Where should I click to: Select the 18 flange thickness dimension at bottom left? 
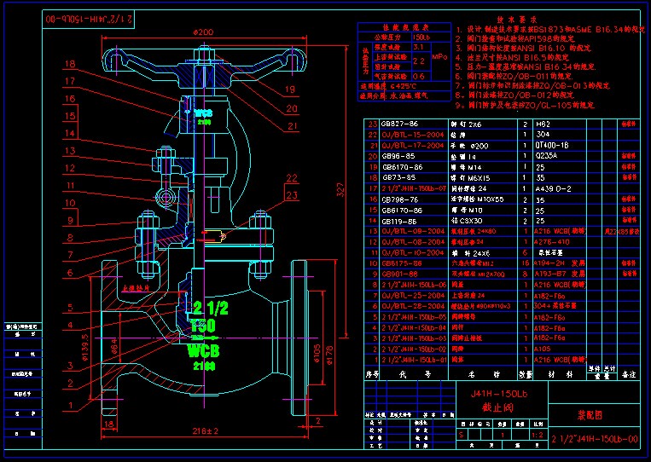pyautogui.click(x=109, y=424)
